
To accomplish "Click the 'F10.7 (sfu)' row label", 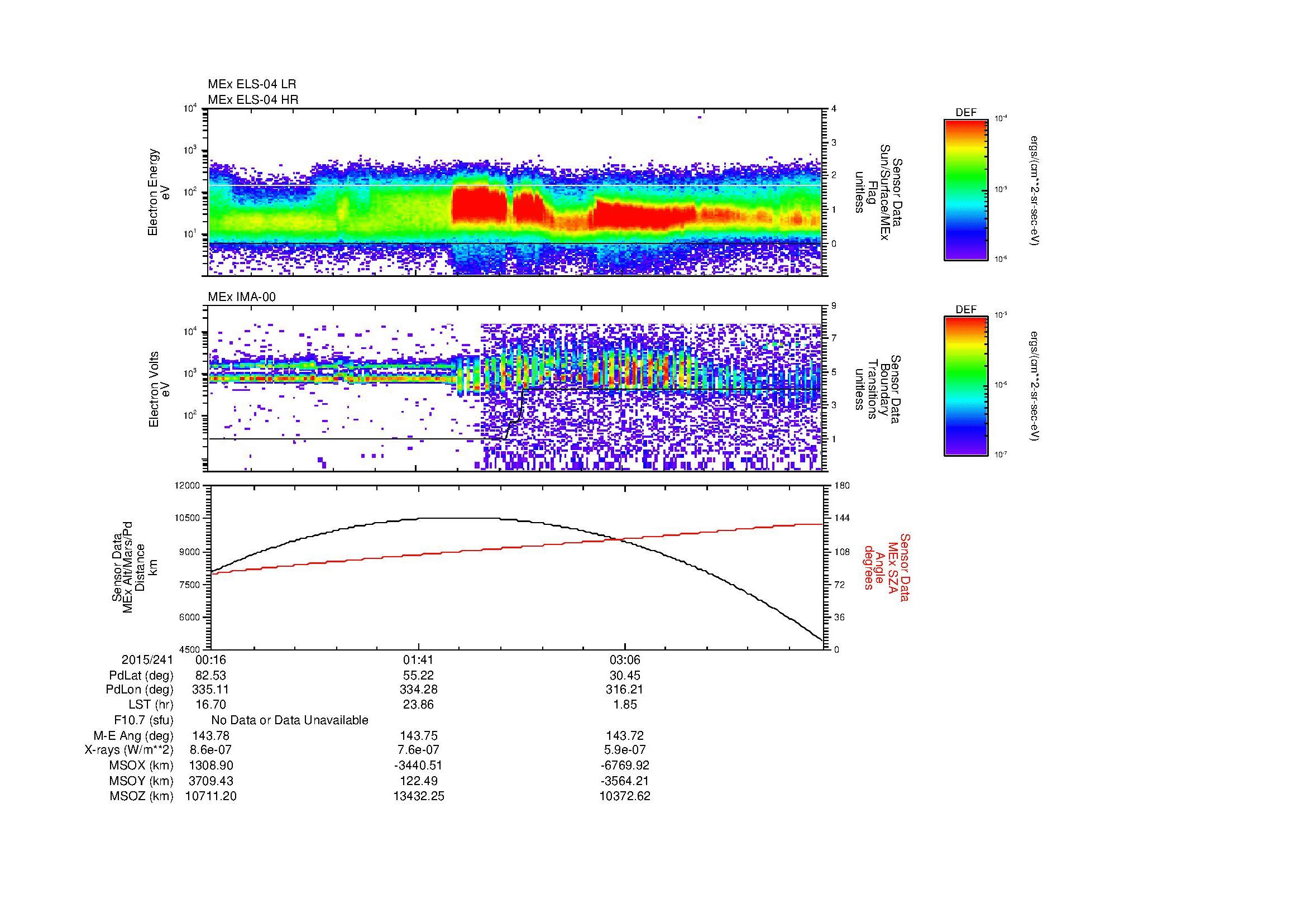I will pos(143,720).
